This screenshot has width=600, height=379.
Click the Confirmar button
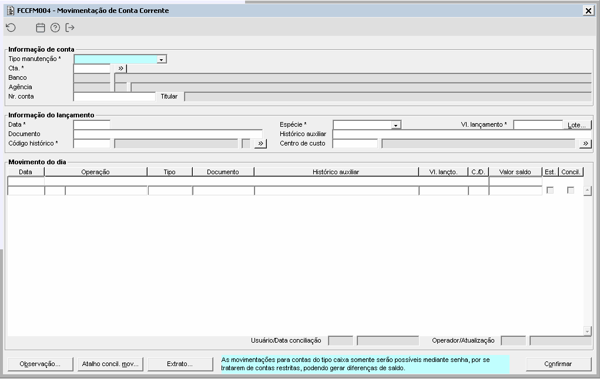click(558, 364)
